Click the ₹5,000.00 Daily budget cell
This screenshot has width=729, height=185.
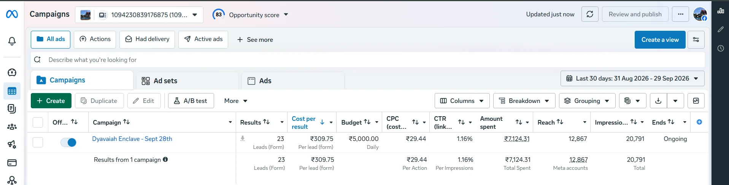364,142
